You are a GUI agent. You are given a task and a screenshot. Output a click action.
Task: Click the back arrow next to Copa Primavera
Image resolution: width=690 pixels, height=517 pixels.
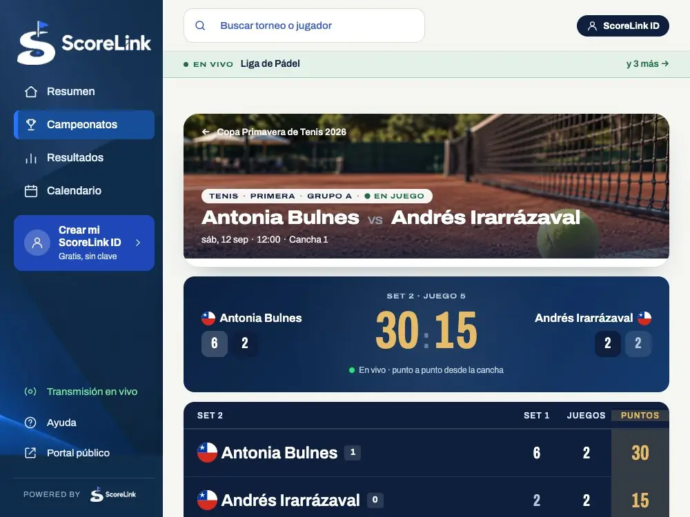coord(206,132)
